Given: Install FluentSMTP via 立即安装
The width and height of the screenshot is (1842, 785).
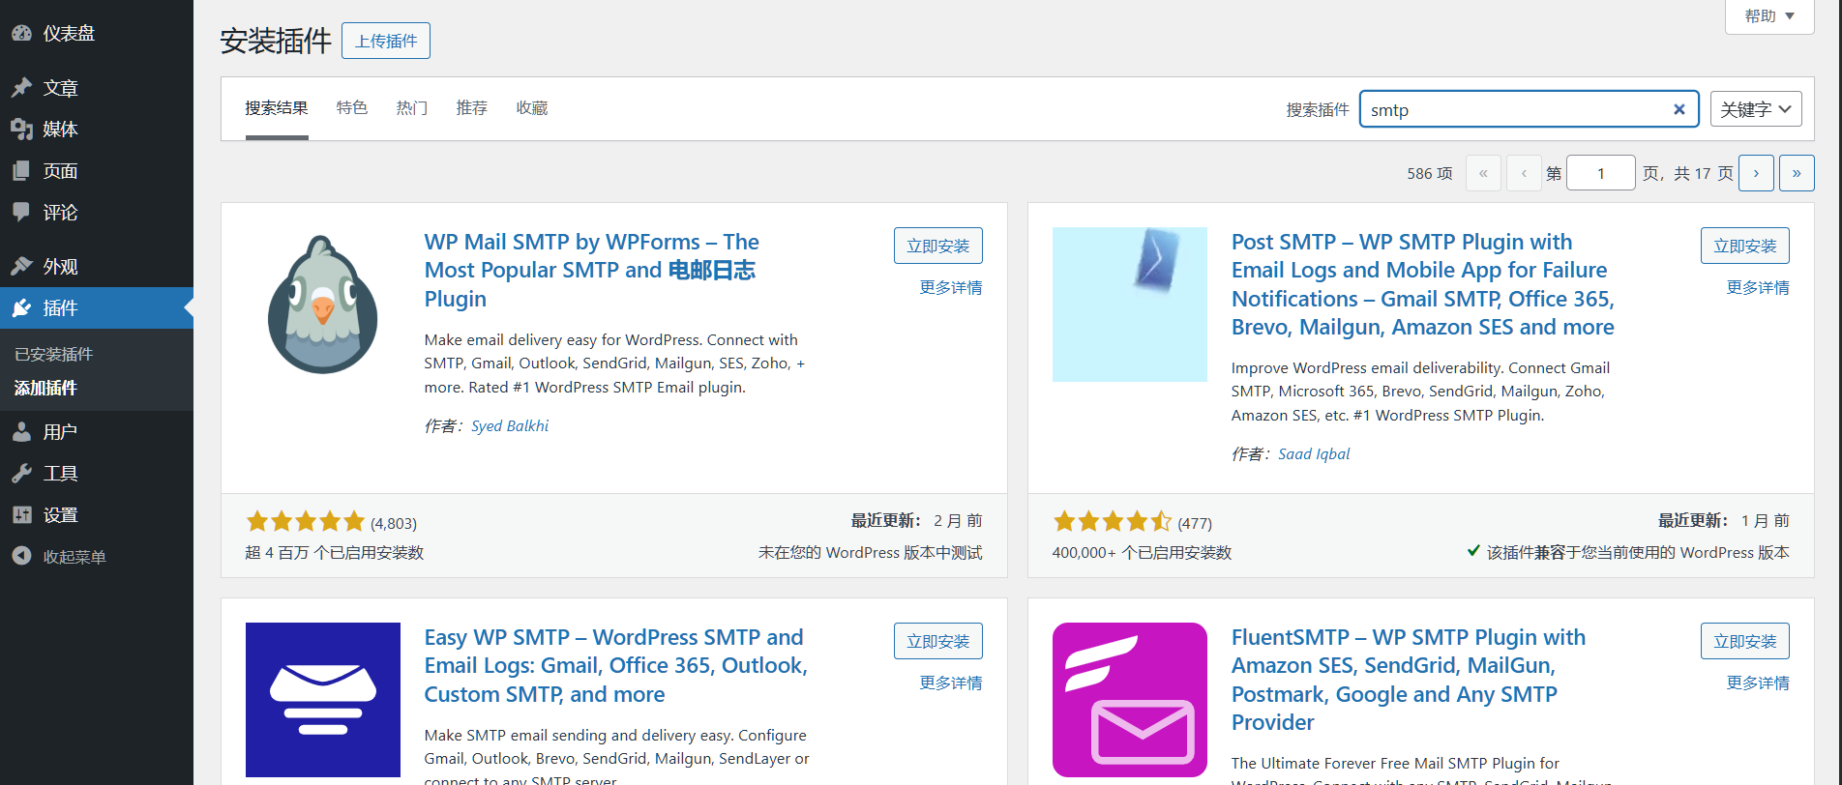Looking at the screenshot, I should 1745,641.
